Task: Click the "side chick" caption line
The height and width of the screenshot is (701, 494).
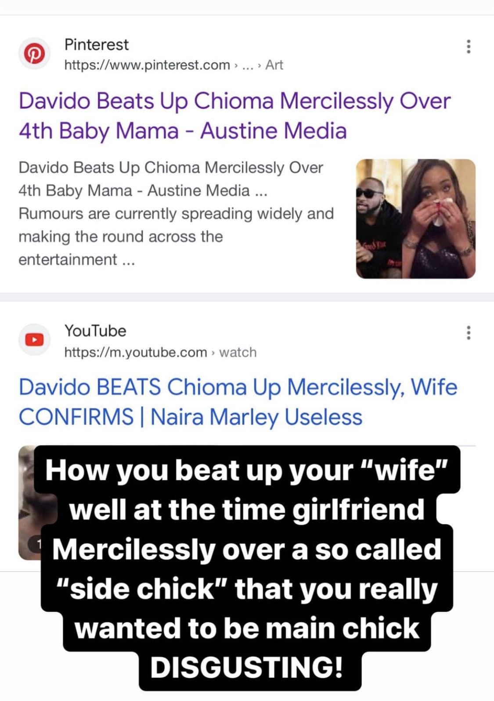Action: click(247, 589)
